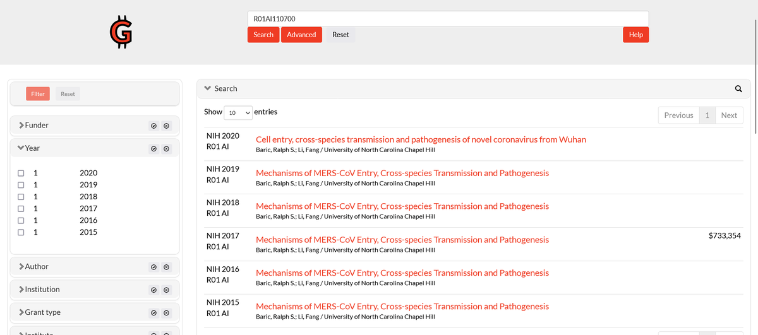This screenshot has height=335, width=758.
Task: Select all Year options check icon
Action: click(x=153, y=149)
